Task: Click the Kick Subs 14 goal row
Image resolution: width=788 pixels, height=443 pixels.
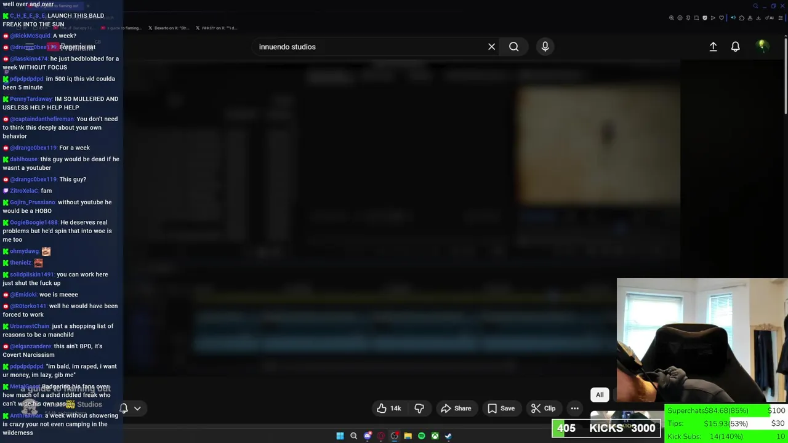Action: pyautogui.click(x=726, y=436)
